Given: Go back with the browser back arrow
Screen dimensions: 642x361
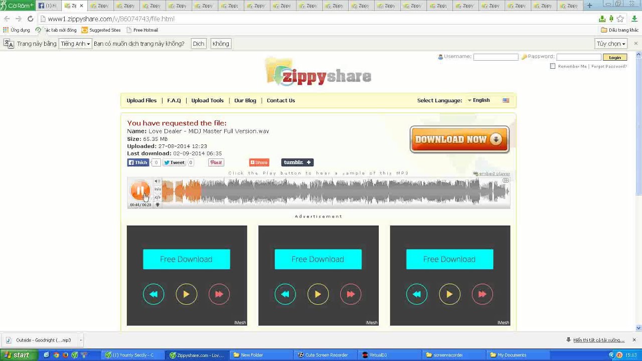Looking at the screenshot, I should click(7, 19).
